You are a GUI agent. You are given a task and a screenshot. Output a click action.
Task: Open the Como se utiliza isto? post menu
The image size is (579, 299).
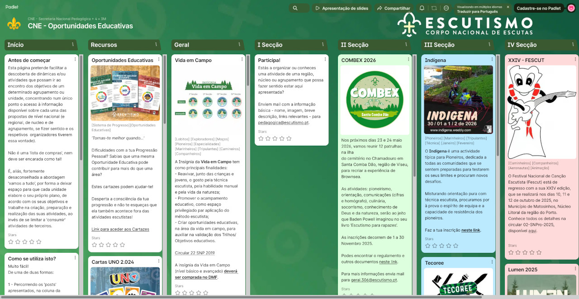pyautogui.click(x=75, y=258)
